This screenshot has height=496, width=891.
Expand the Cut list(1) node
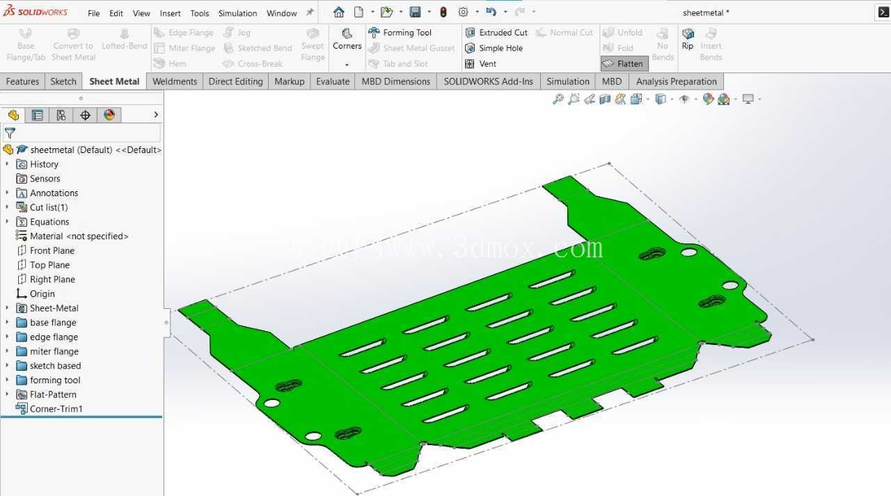7,207
